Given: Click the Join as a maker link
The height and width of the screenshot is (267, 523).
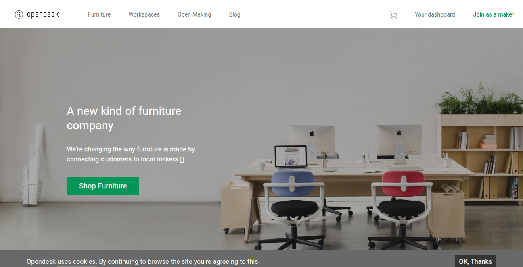Looking at the screenshot, I should (494, 14).
